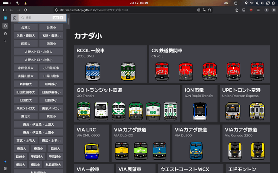Click the home icon beside the search box

[15, 18]
